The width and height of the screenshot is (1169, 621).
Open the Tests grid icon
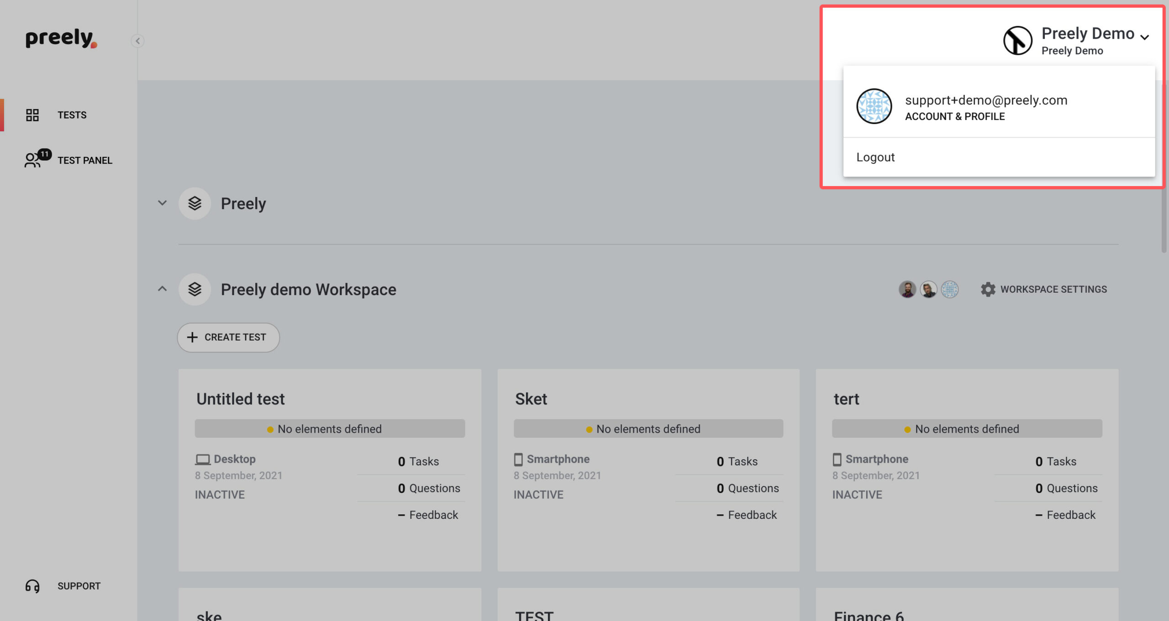pos(32,115)
